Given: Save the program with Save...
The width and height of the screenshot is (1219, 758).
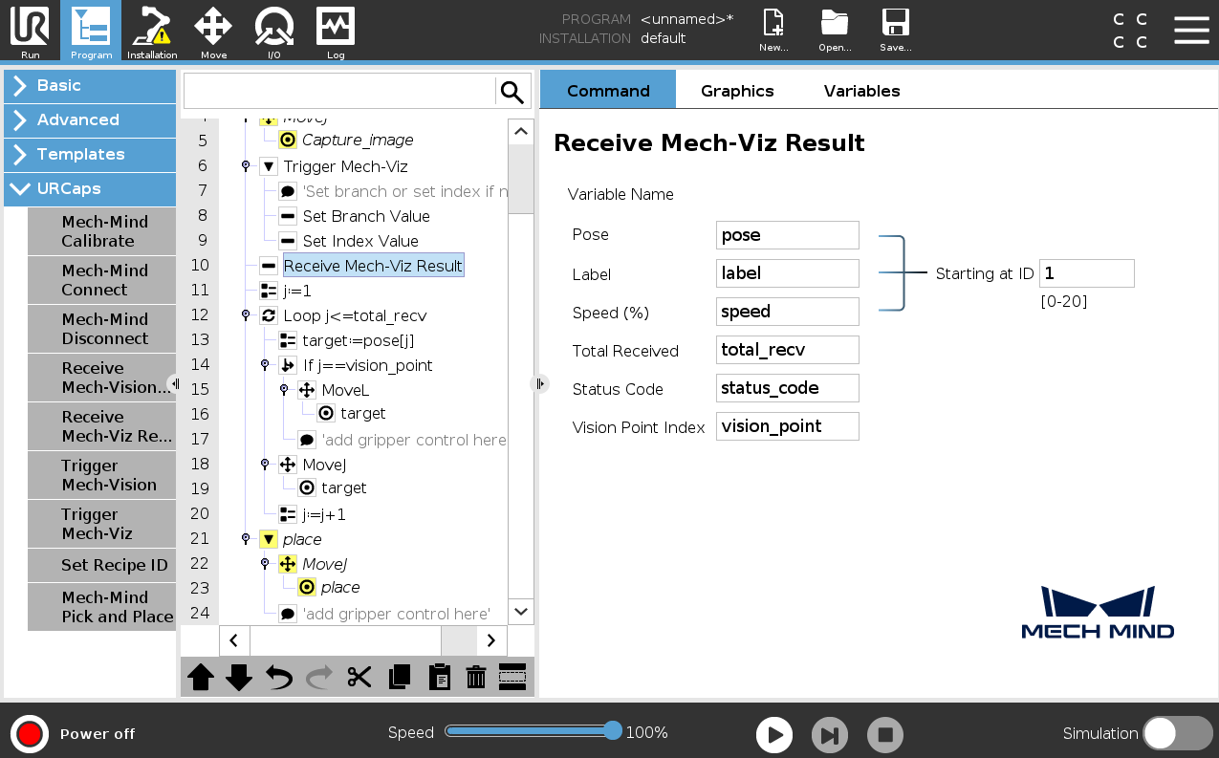Looking at the screenshot, I should pyautogui.click(x=896, y=31).
